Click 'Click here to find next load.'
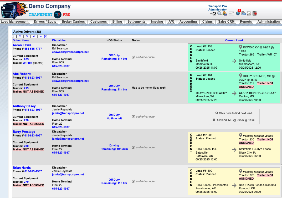Image resolution: width=282 pixels, height=198 pixels. click(236, 113)
